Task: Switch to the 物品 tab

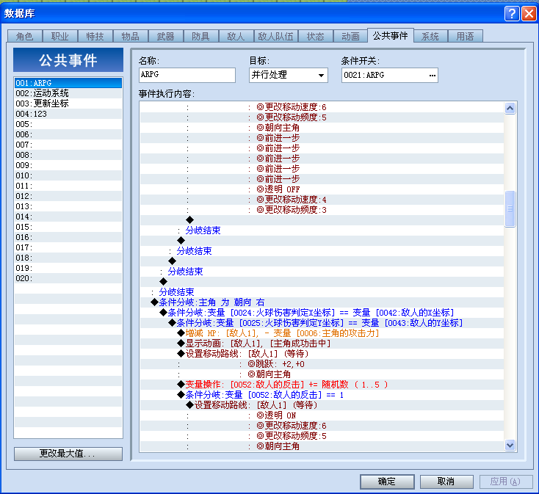Action: click(x=131, y=36)
